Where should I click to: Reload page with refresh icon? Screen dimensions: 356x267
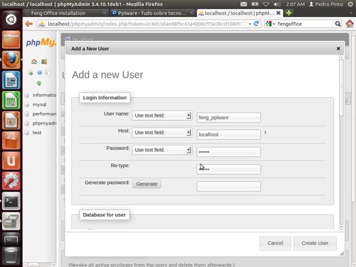pos(257,24)
